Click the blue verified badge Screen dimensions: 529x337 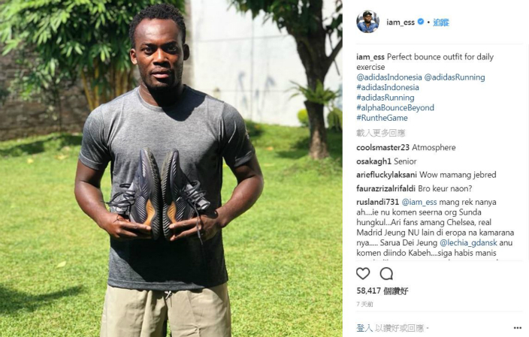420,22
